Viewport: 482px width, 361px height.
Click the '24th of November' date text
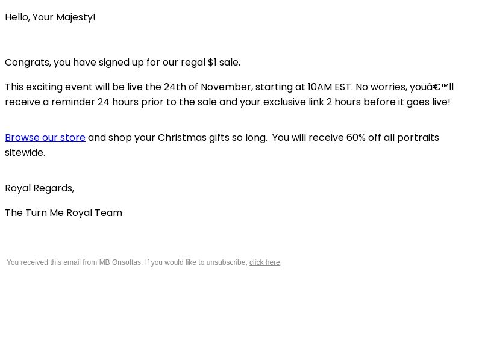[208, 87]
